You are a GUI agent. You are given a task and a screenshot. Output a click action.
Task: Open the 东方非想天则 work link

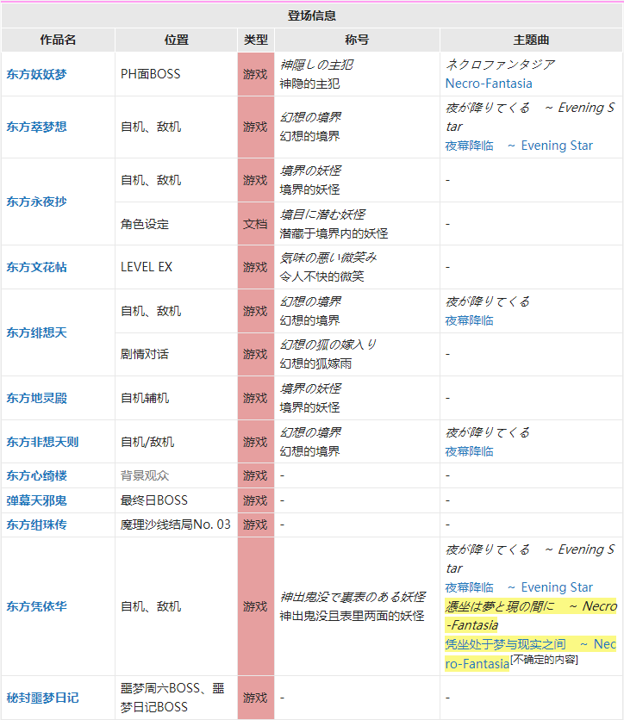[42, 442]
